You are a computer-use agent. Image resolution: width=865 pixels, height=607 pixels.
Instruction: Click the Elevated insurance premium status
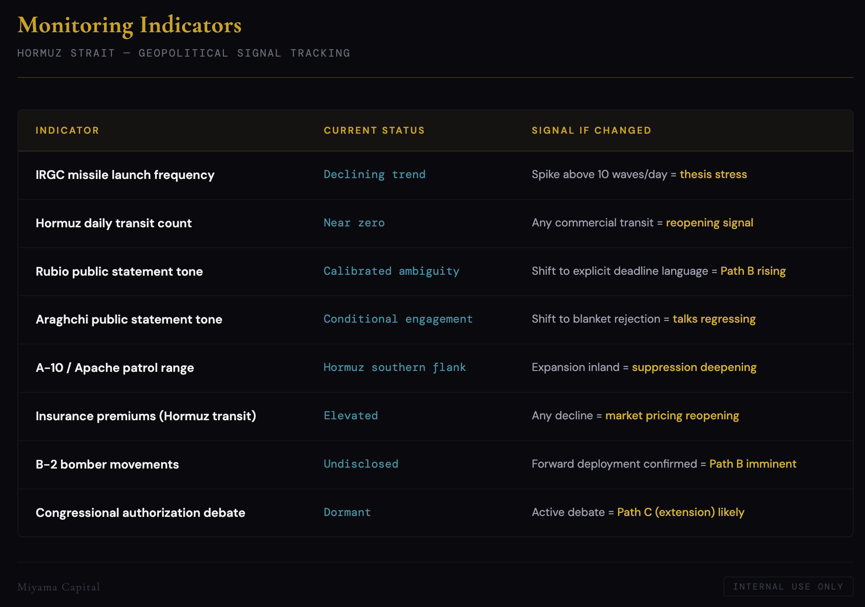[351, 416]
